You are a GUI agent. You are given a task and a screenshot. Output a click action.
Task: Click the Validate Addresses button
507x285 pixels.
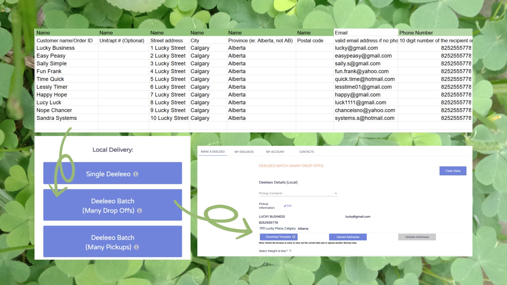[x=417, y=237]
